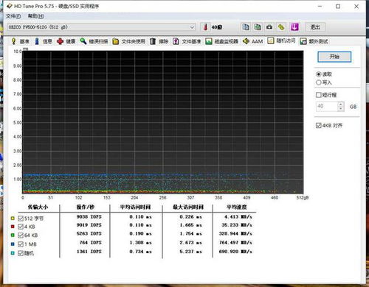The width and height of the screenshot is (369, 287).
Task: Click the 4.413 MB/s average speed
Action: 238,217
